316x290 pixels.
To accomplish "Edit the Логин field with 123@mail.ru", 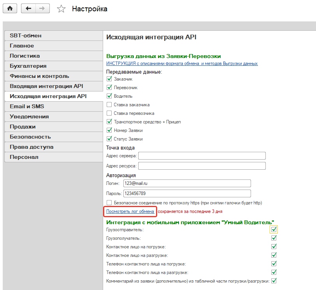I will click(x=187, y=183).
